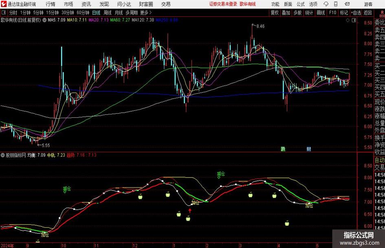Click the 2024年 date axis label
The height and width of the screenshot is (248, 385).
point(7,246)
